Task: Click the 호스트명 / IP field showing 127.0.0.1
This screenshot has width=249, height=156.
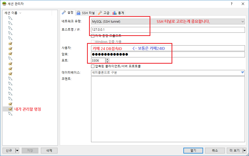Action: tap(168, 30)
